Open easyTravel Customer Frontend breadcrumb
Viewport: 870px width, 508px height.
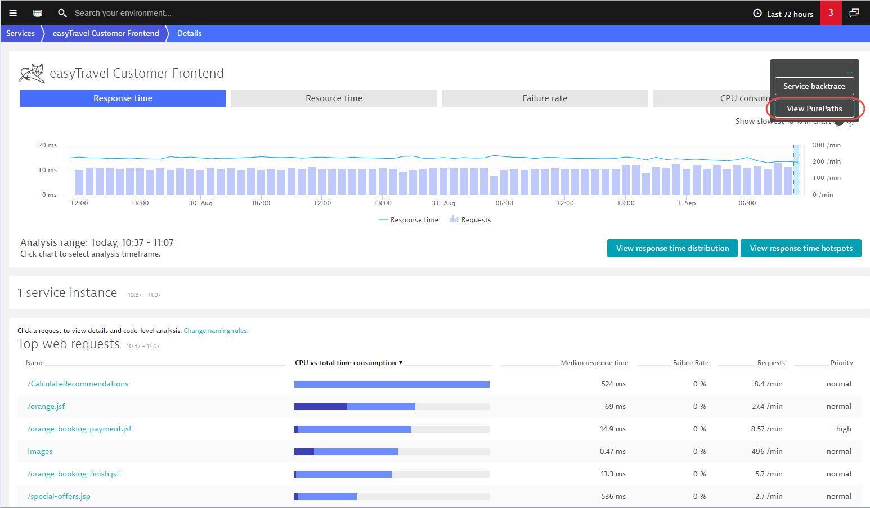coord(106,34)
